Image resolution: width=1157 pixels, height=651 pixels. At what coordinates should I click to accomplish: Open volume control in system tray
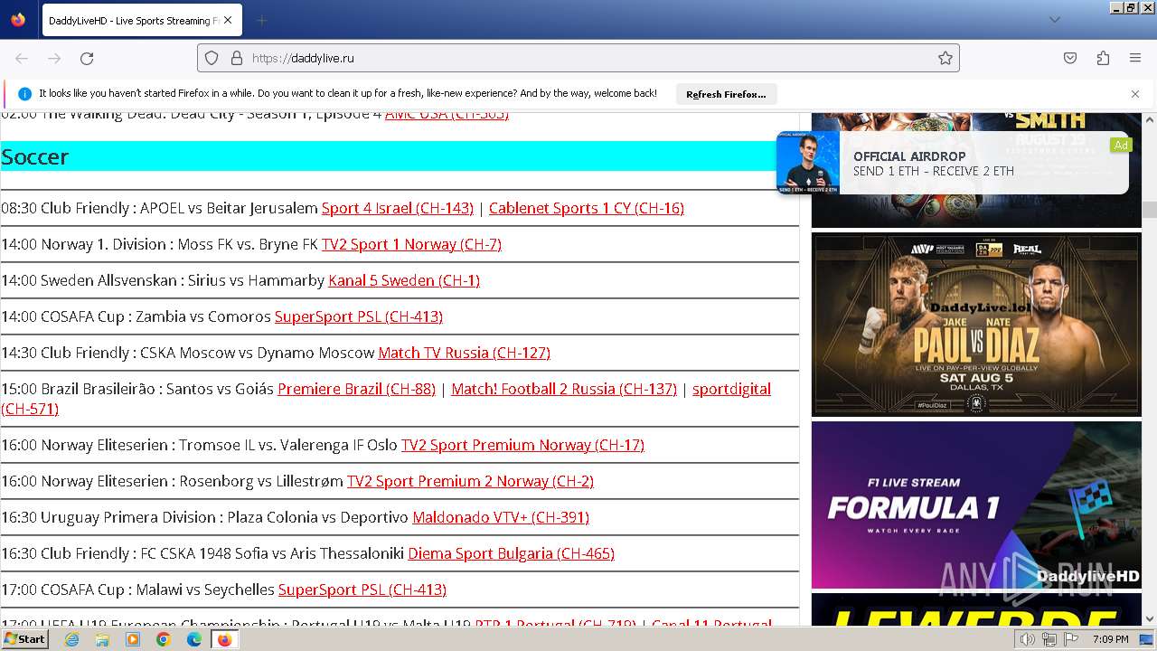tap(1028, 639)
